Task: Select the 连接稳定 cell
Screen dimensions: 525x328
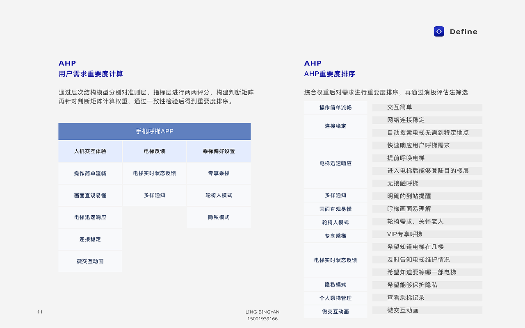Action: click(90, 239)
